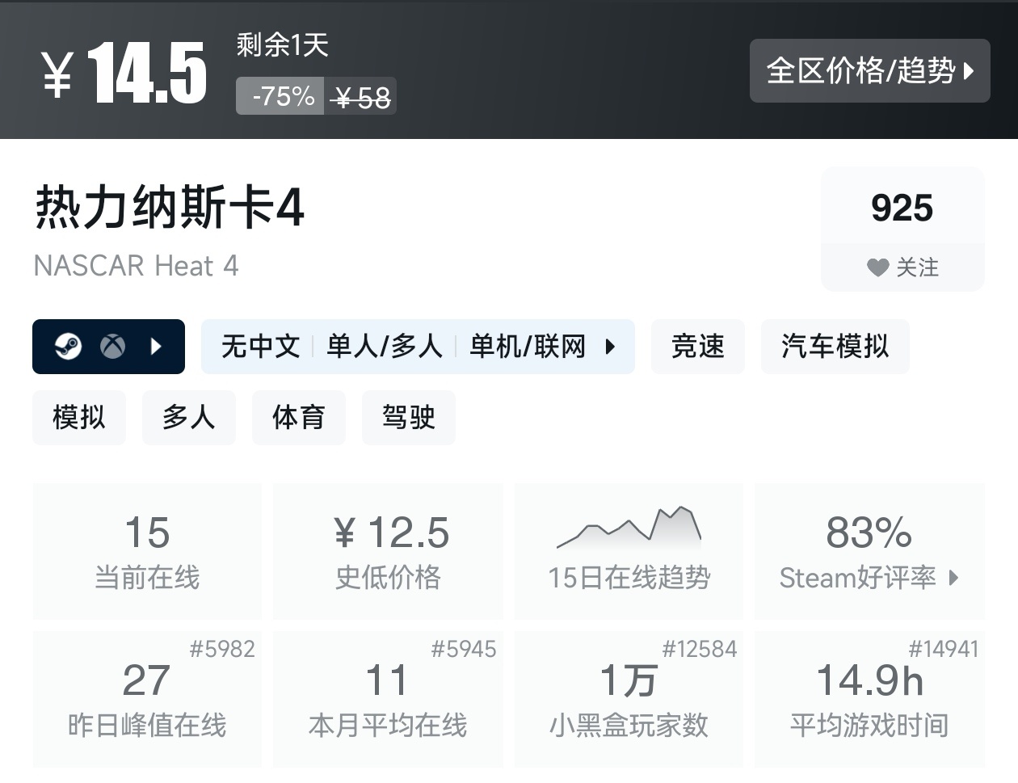The width and height of the screenshot is (1018, 783).
Task: View the 15日在线趋势 chart
Action: click(x=629, y=551)
